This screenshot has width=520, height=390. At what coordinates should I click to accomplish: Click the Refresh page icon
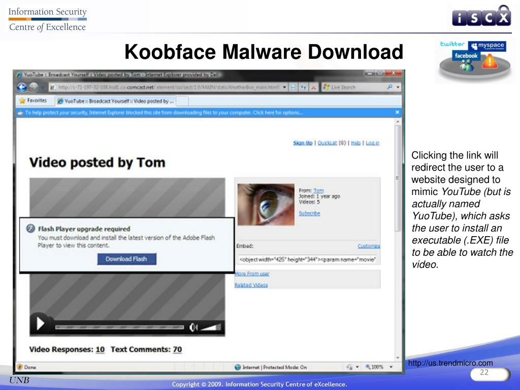304,87
